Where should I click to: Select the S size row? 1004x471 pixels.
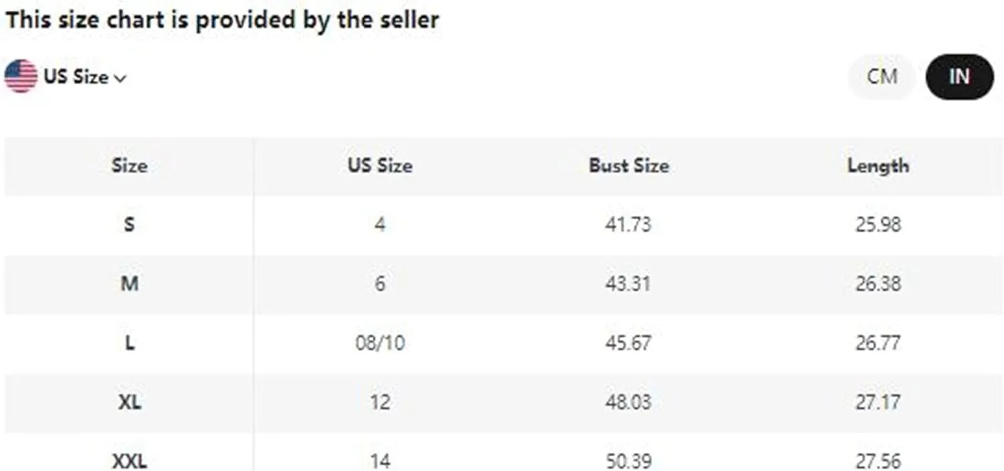pyautogui.click(x=504, y=225)
